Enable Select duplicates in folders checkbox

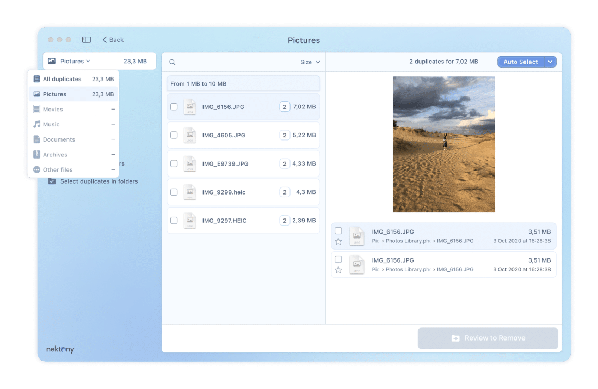coord(52,181)
